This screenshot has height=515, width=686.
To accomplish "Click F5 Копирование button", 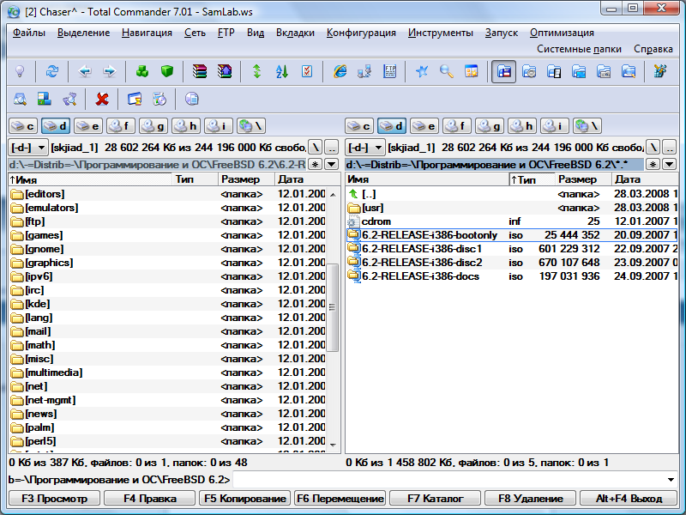I will pos(245,499).
